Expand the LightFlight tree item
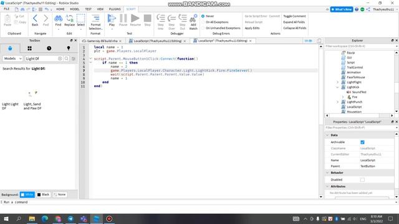 click(338, 82)
